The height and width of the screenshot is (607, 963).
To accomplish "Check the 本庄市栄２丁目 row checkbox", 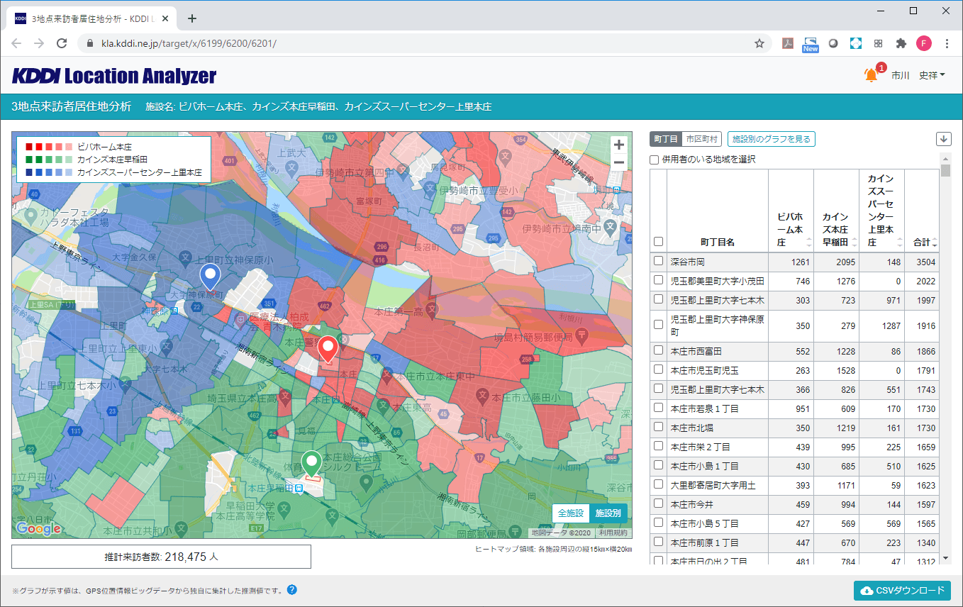I will [659, 446].
